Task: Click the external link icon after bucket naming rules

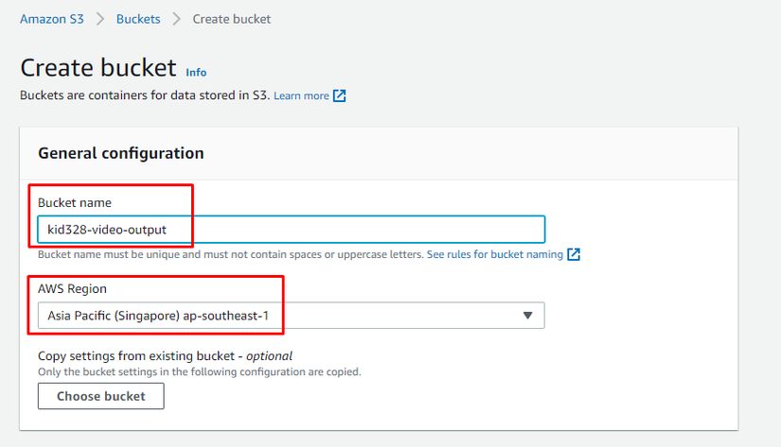Action: pyautogui.click(x=574, y=254)
